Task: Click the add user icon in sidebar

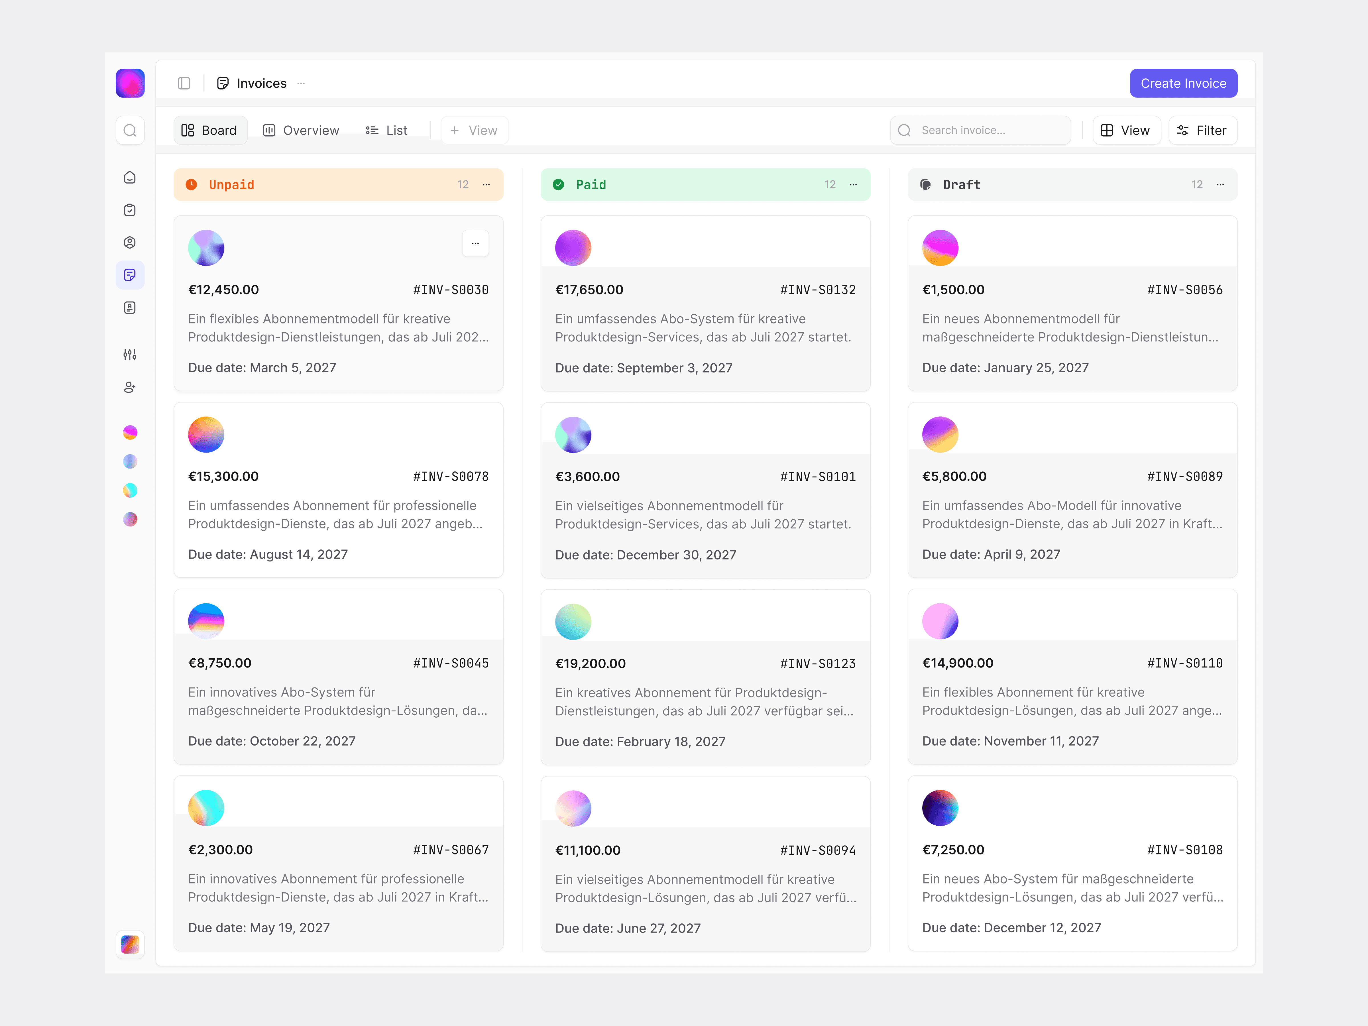Action: click(130, 387)
